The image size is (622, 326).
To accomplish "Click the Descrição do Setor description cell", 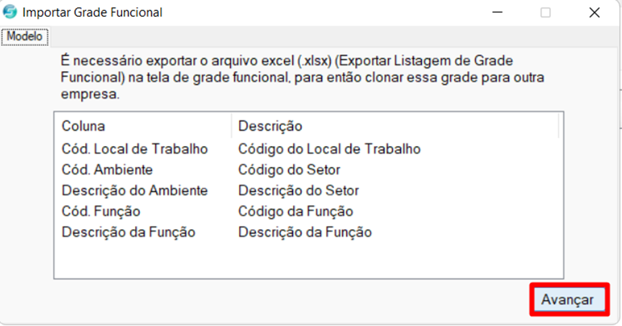I will tap(299, 191).
